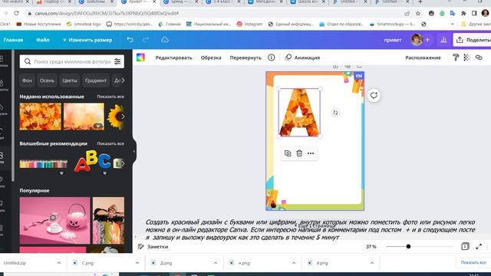The image size is (491, 276).
Task: Select the Цветы category chip
Action: (x=70, y=80)
